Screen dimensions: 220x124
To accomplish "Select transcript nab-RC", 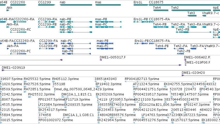I will [76, 27].
